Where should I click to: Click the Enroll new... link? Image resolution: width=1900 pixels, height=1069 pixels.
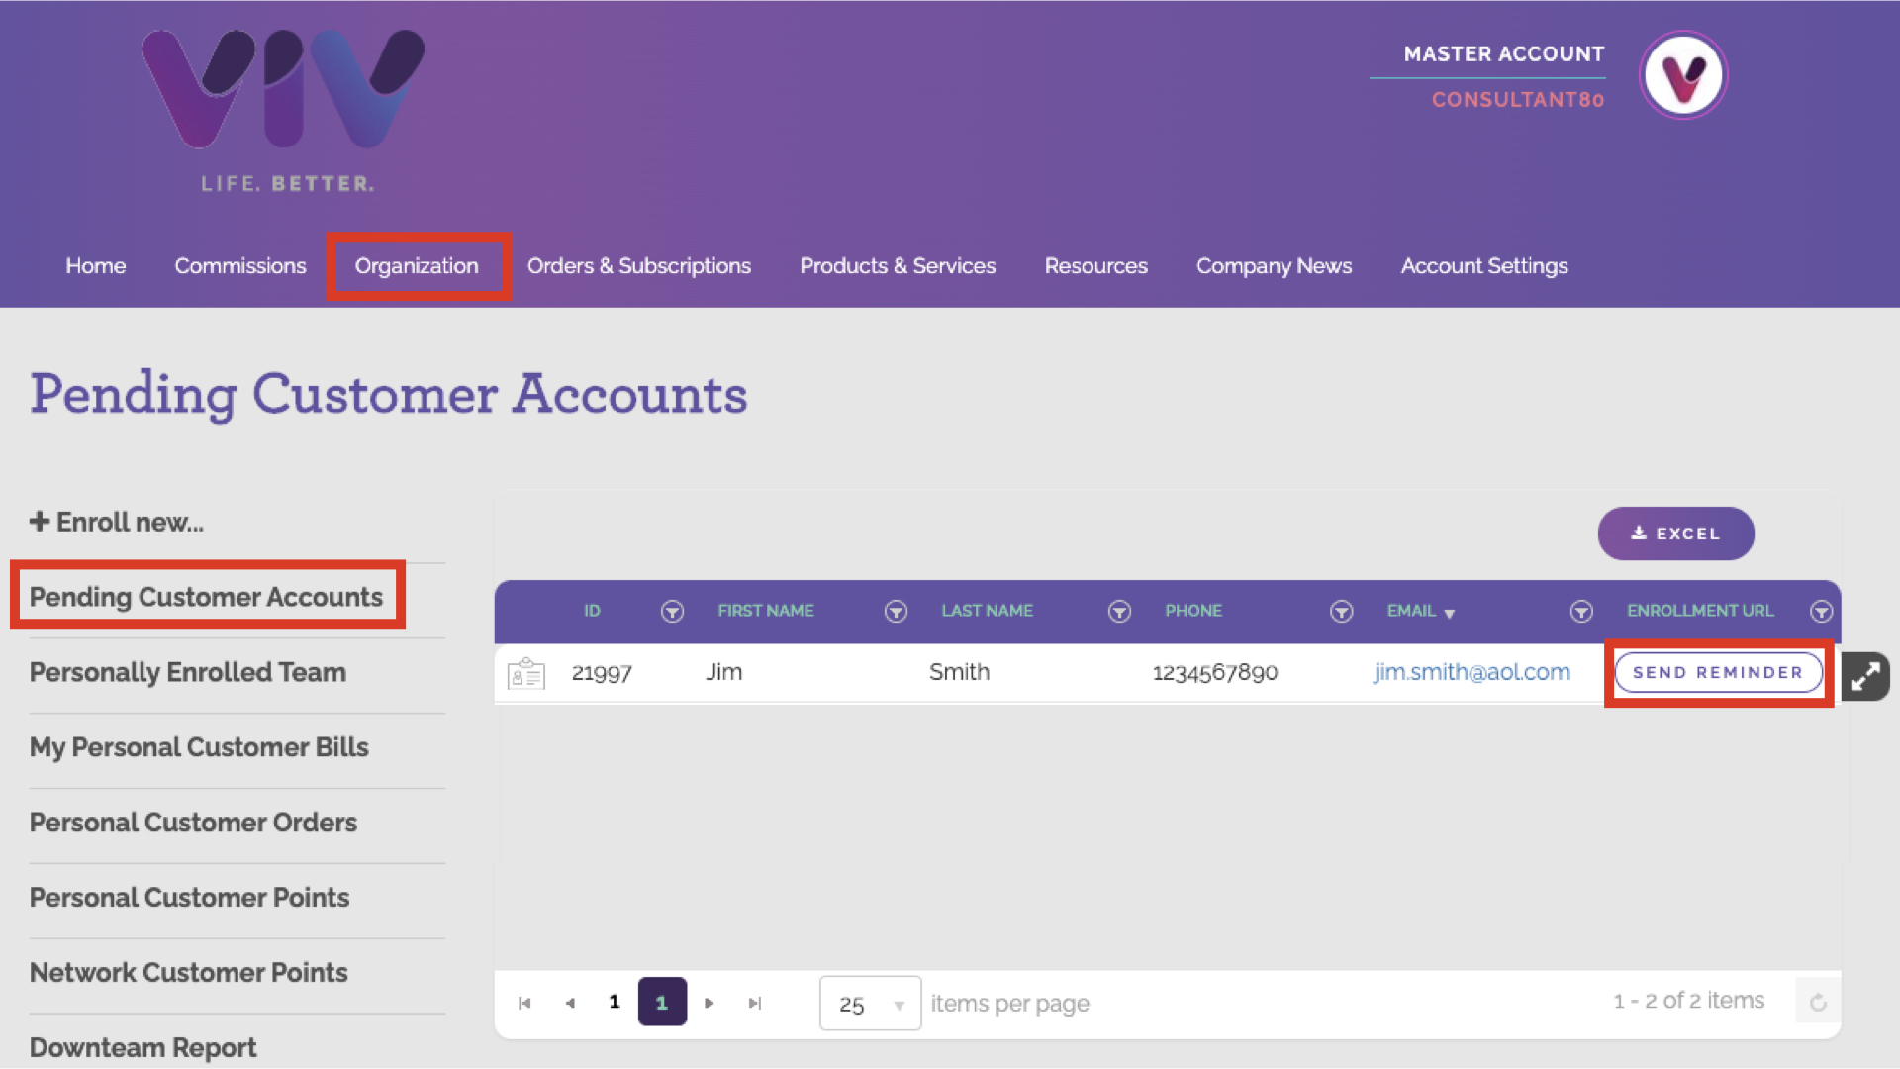tap(117, 522)
